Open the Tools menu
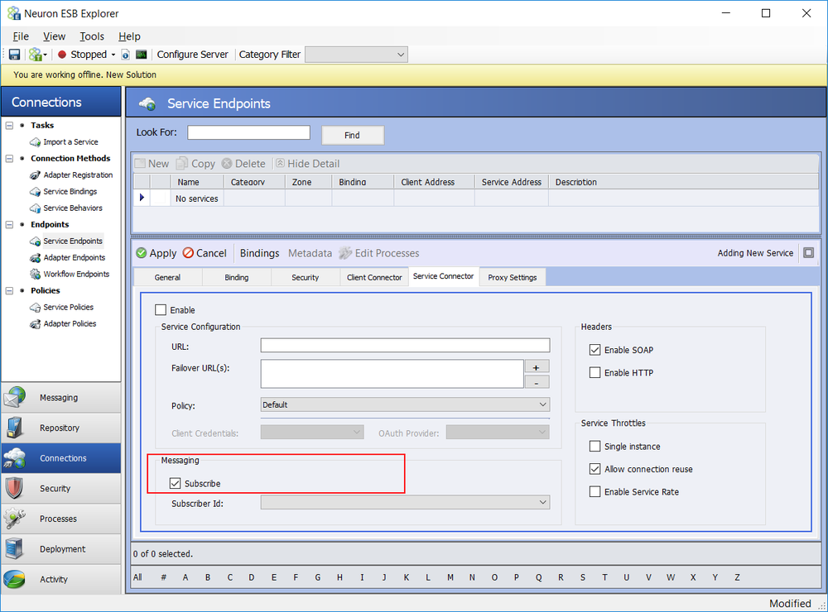The image size is (828, 612). (x=92, y=36)
